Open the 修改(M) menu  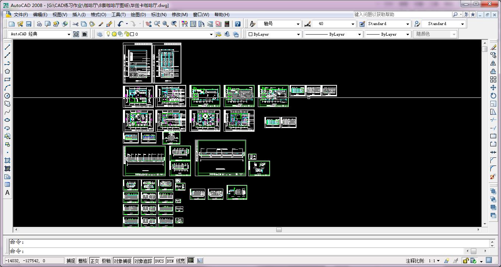tap(180, 15)
